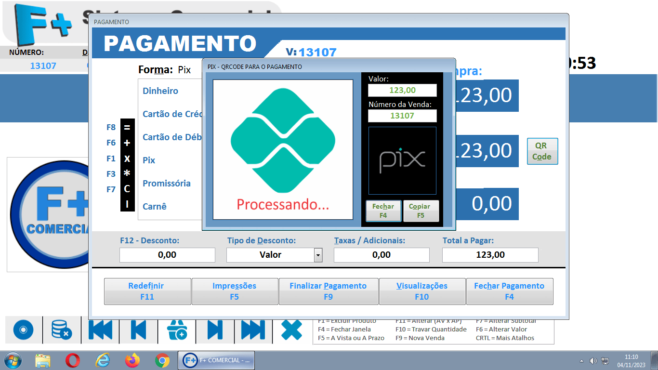Select Cartão de Débito payment method
This screenshot has height=370, width=658.
(172, 137)
